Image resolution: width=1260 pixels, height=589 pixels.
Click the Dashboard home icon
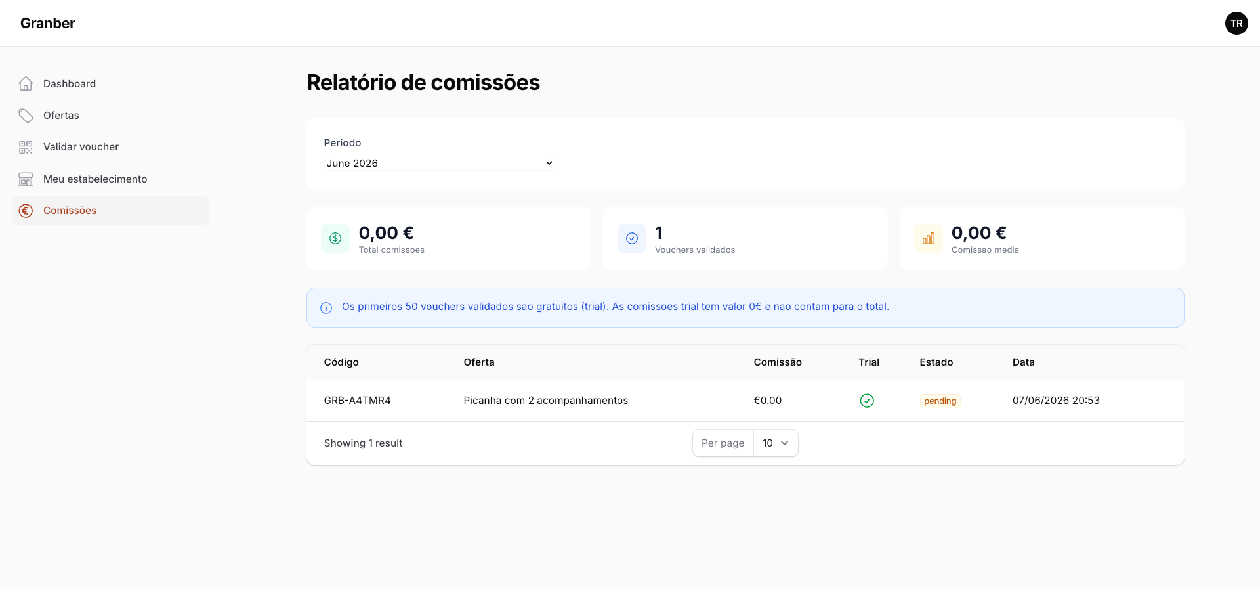click(x=26, y=83)
